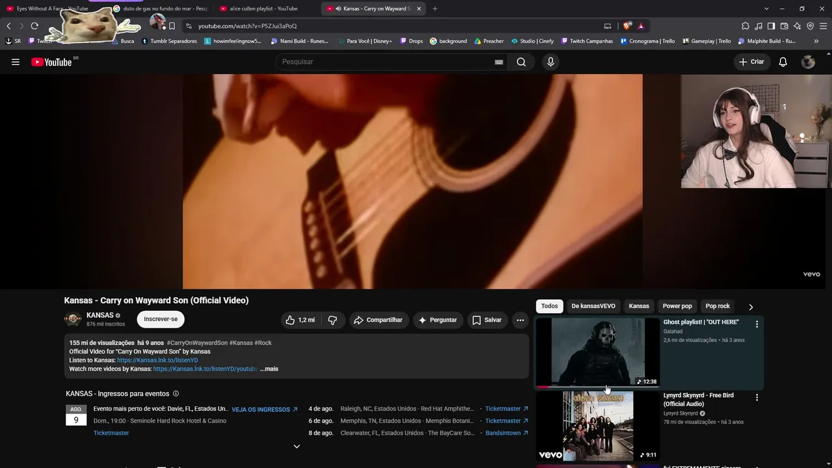The height and width of the screenshot is (468, 832).
Task: Open the YouTube account avatar menu
Action: (809, 62)
